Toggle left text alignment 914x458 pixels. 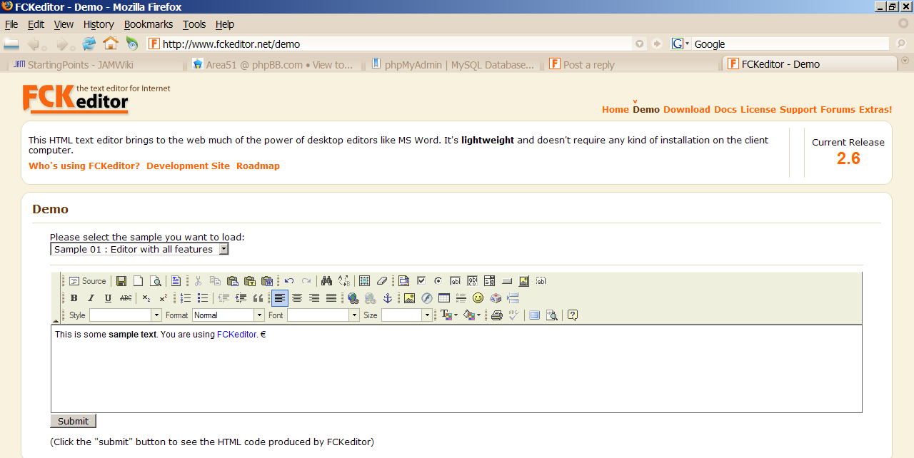[x=280, y=298]
